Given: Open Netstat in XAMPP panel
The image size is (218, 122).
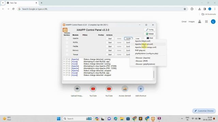Looking at the screenshot, I should 150,34.
